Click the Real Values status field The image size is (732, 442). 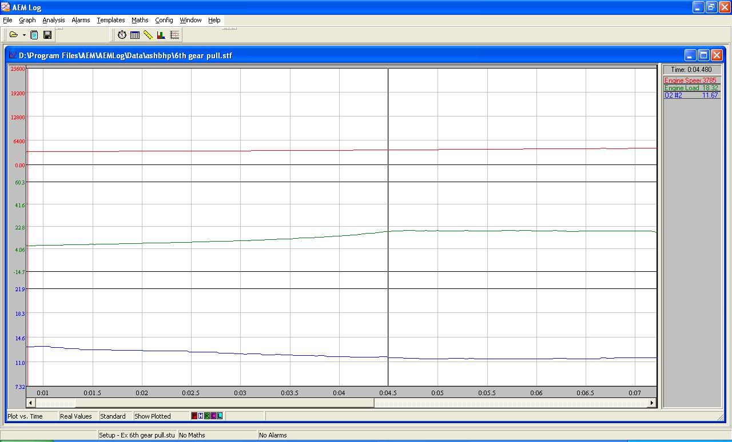[x=78, y=416]
